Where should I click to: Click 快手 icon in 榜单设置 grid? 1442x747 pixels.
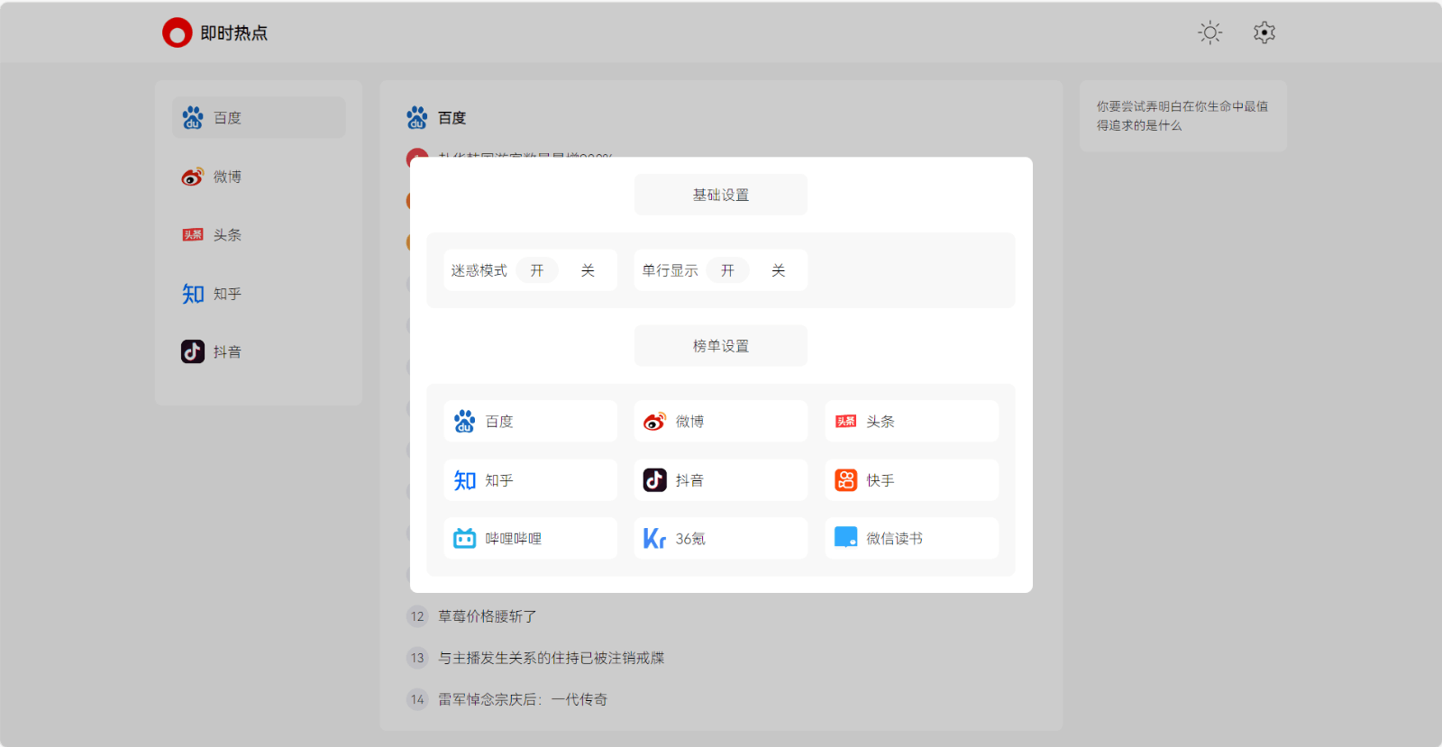click(845, 480)
